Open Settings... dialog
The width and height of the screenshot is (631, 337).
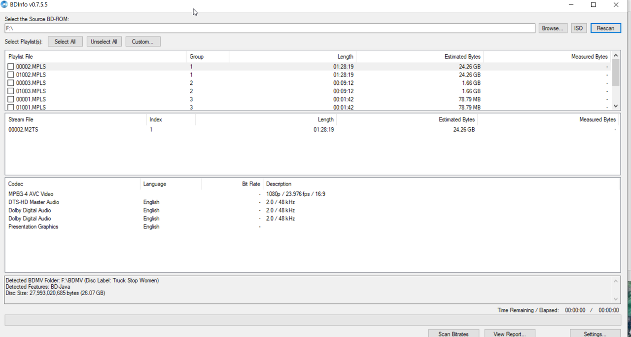point(595,334)
